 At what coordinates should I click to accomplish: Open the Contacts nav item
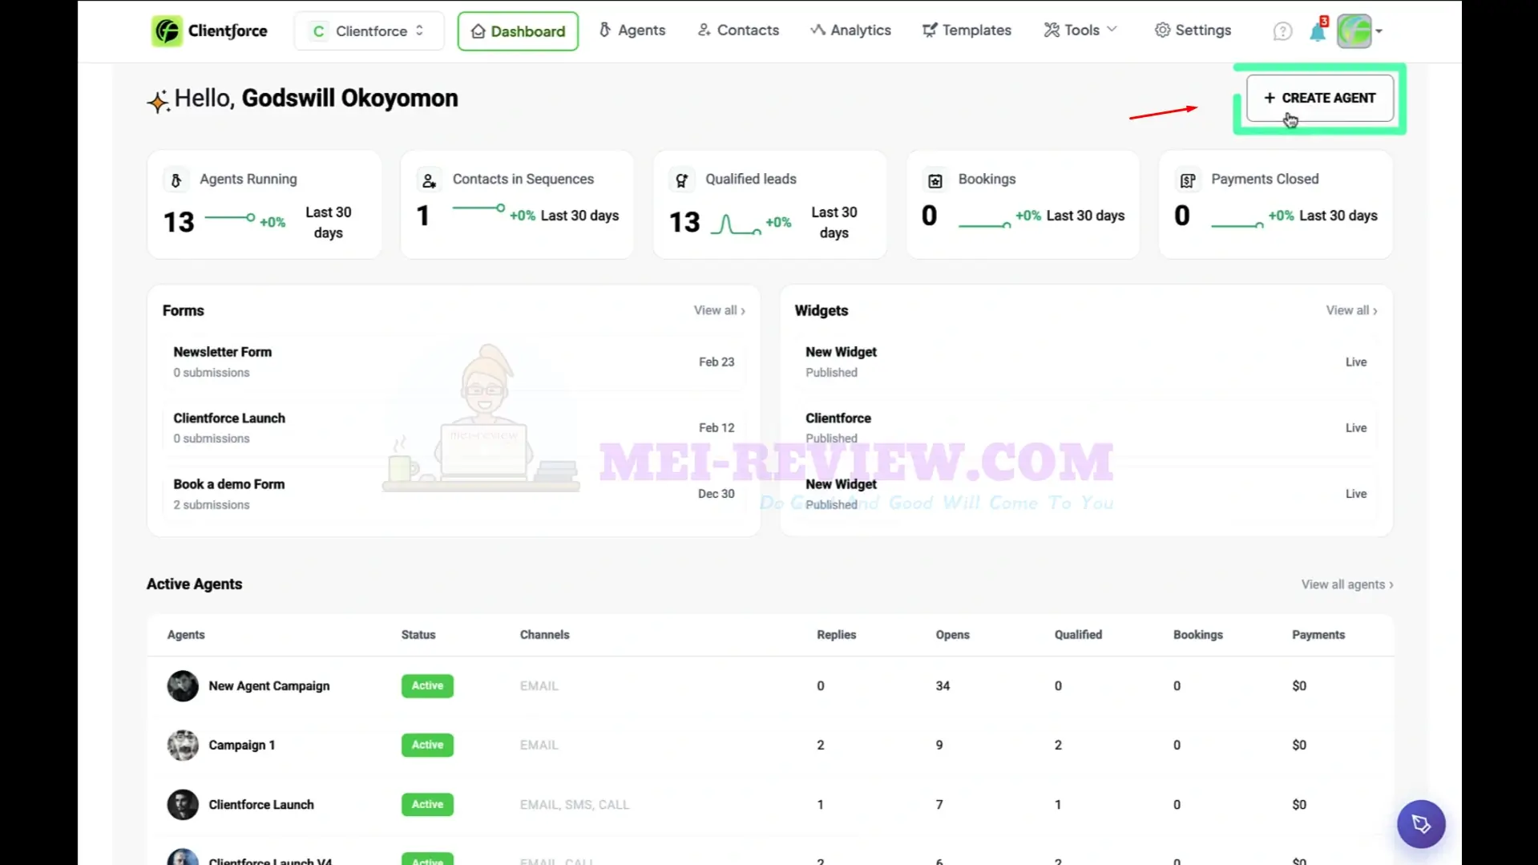click(x=738, y=30)
